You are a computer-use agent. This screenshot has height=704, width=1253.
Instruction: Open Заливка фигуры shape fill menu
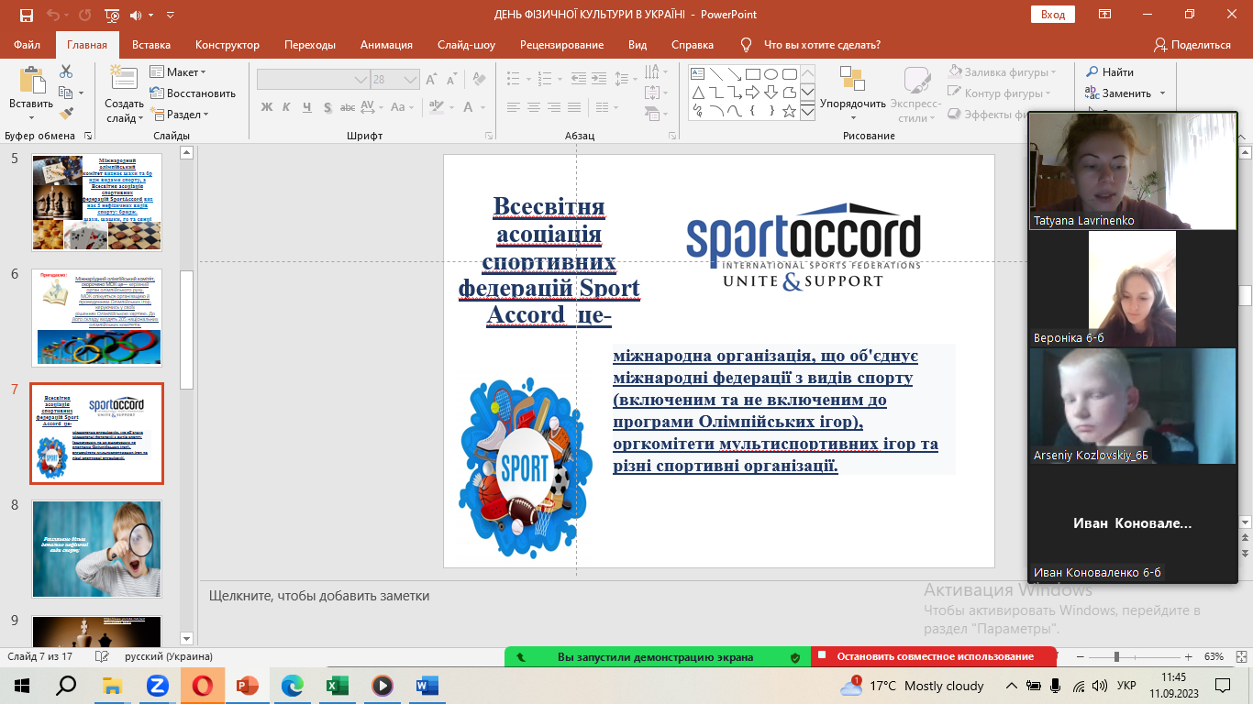(x=1003, y=71)
